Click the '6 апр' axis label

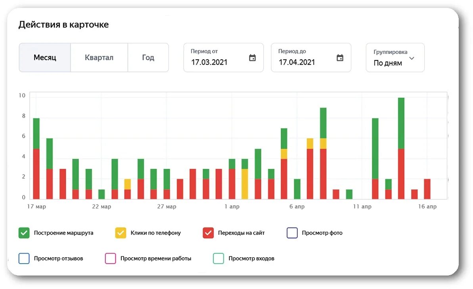click(x=297, y=206)
